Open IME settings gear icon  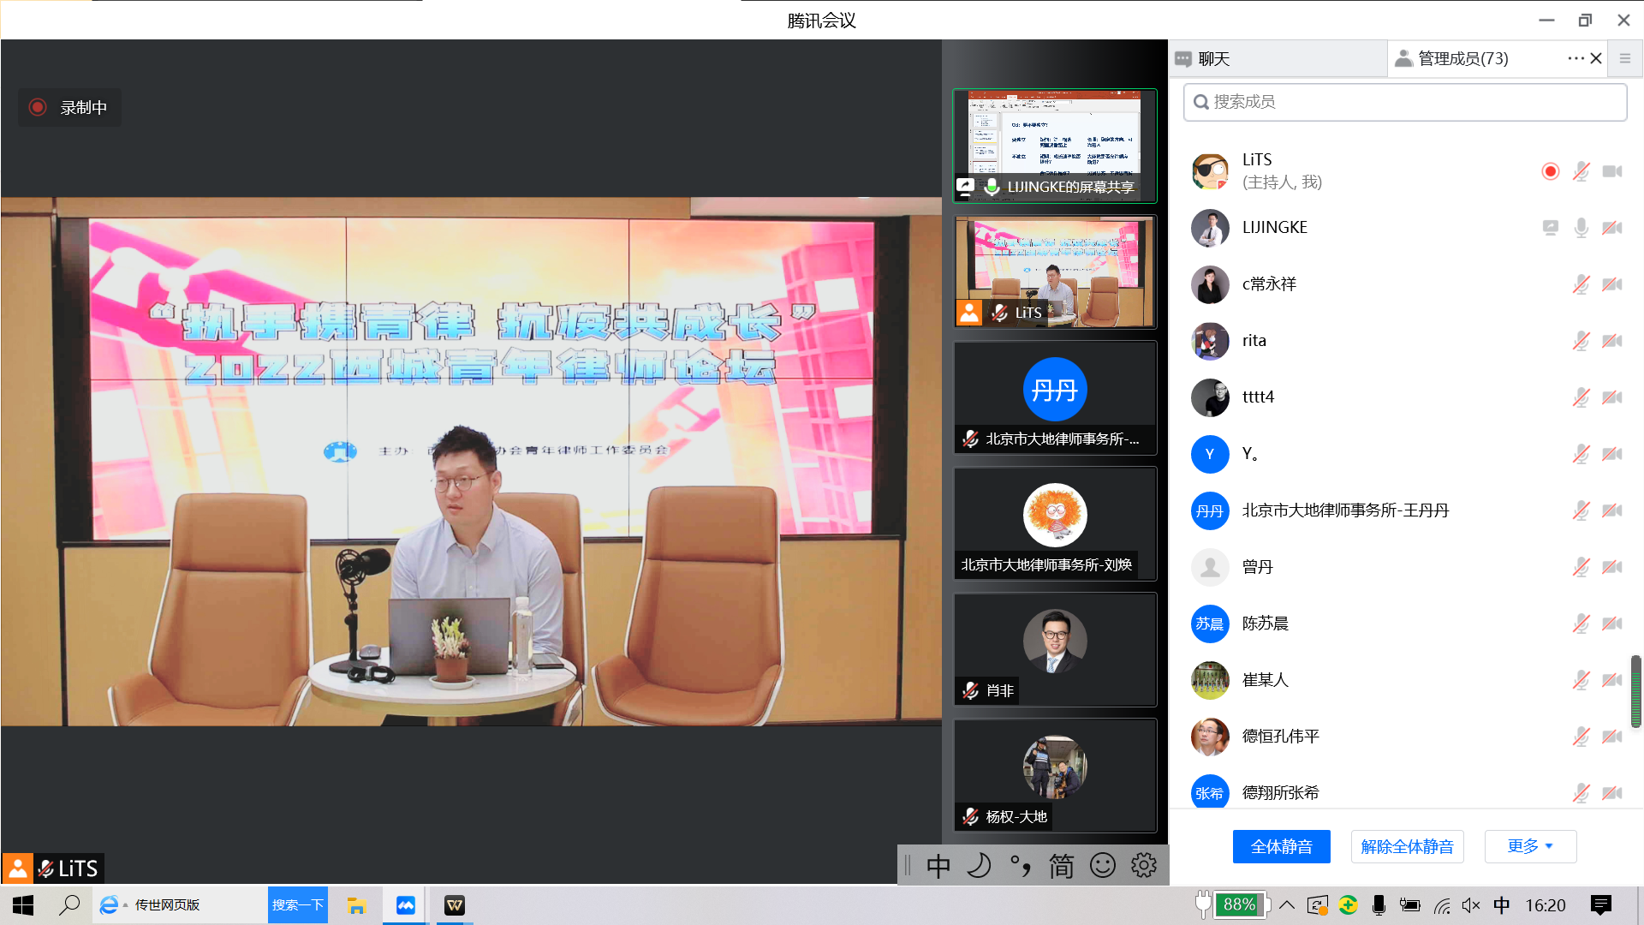[x=1143, y=866]
